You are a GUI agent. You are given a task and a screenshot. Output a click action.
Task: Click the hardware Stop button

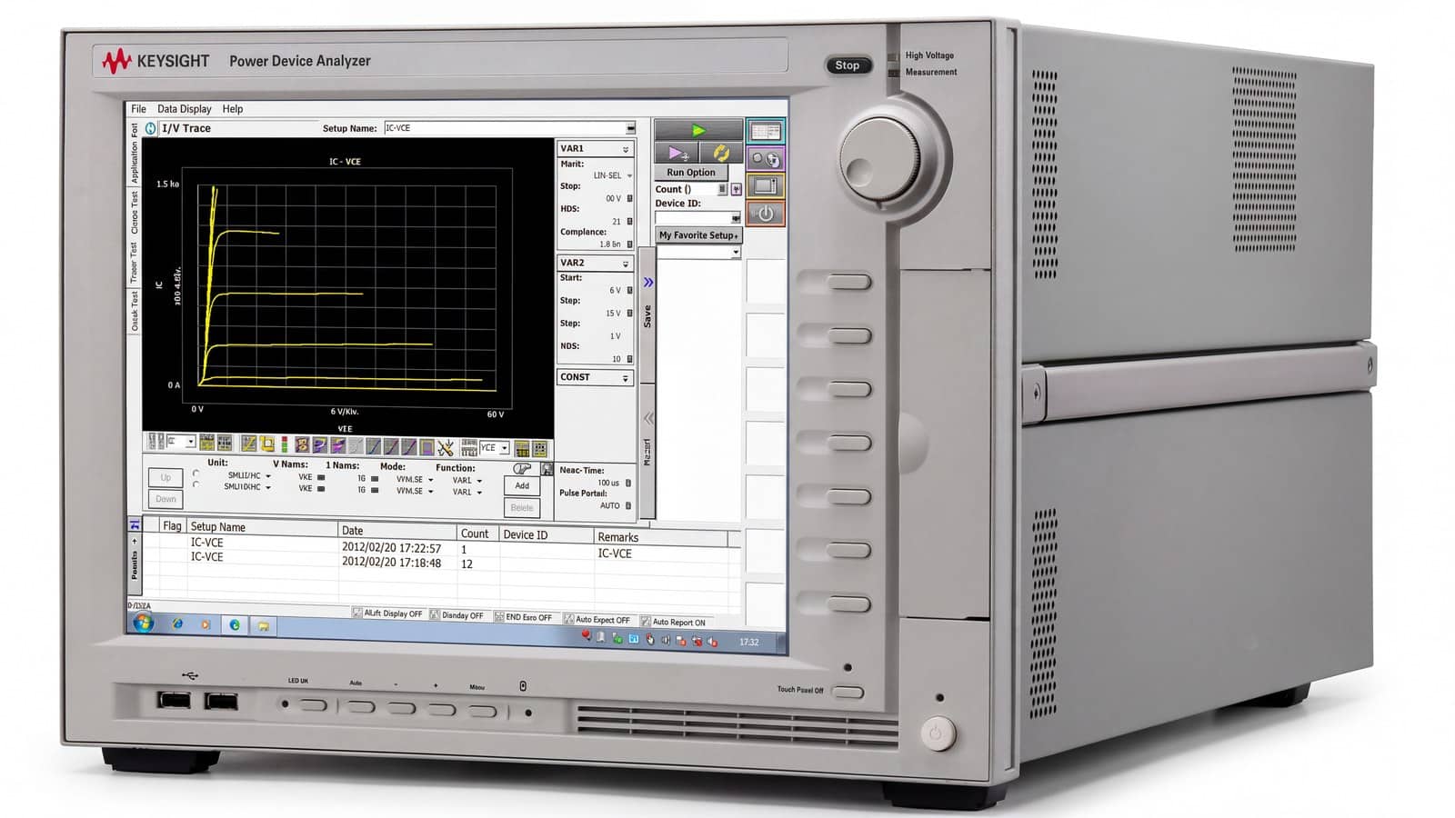click(x=848, y=65)
